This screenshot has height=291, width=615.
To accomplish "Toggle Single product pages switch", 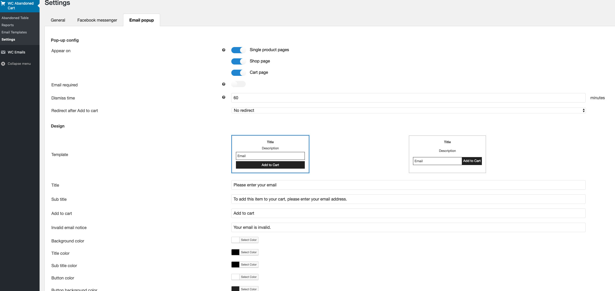I will [x=238, y=50].
